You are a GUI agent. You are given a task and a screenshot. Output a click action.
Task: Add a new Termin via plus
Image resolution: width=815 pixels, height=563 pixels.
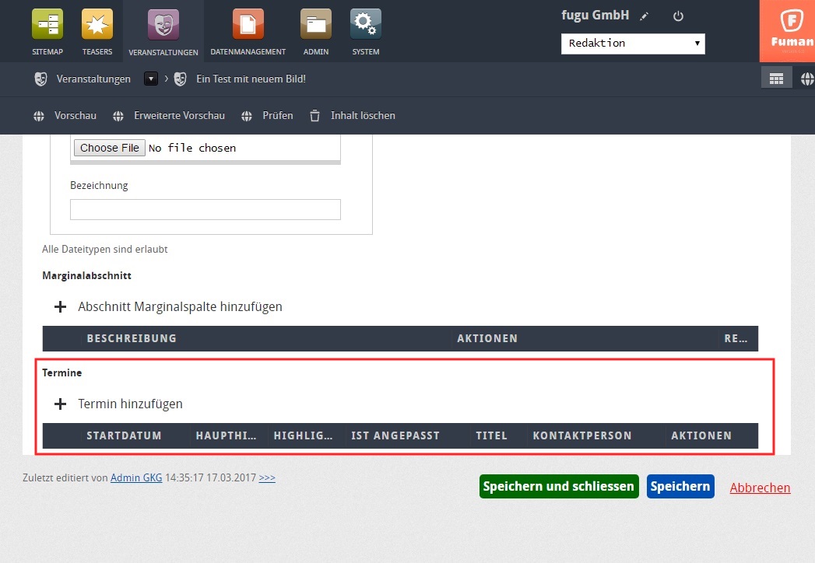tap(61, 404)
